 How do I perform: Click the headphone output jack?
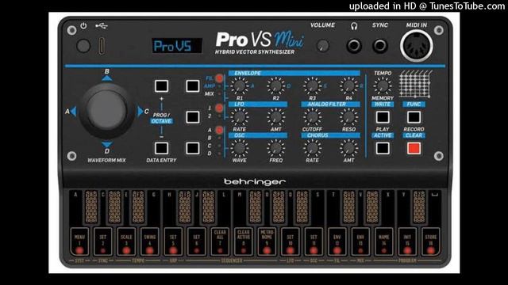click(354, 46)
